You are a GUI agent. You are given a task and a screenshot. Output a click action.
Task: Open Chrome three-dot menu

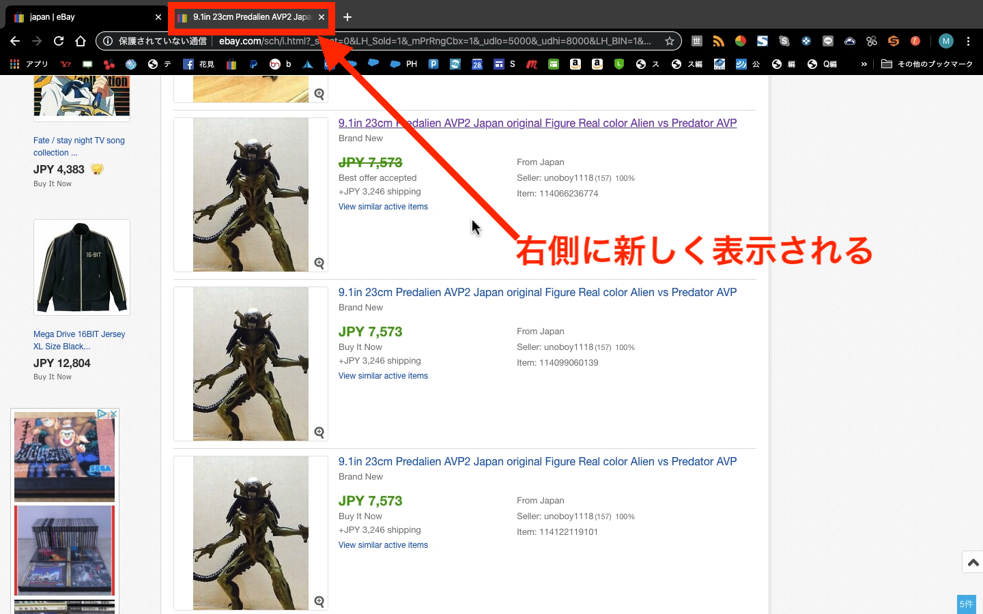[968, 41]
